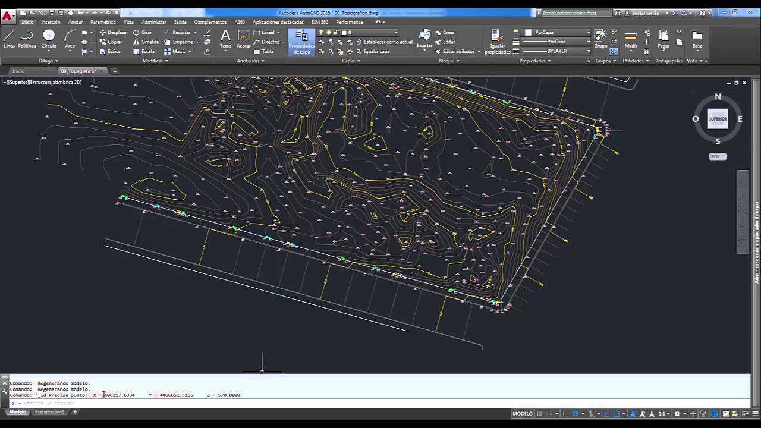Expand the Modificar panel
This screenshot has height=428, width=761.
coord(155,61)
